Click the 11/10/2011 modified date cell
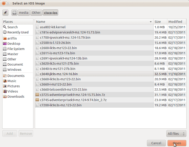 click(177, 74)
